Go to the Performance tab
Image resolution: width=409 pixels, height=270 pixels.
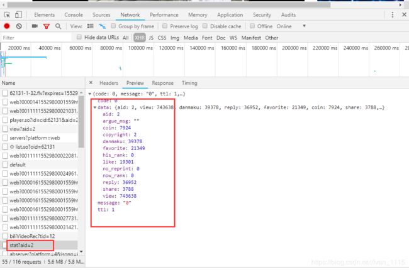point(164,15)
